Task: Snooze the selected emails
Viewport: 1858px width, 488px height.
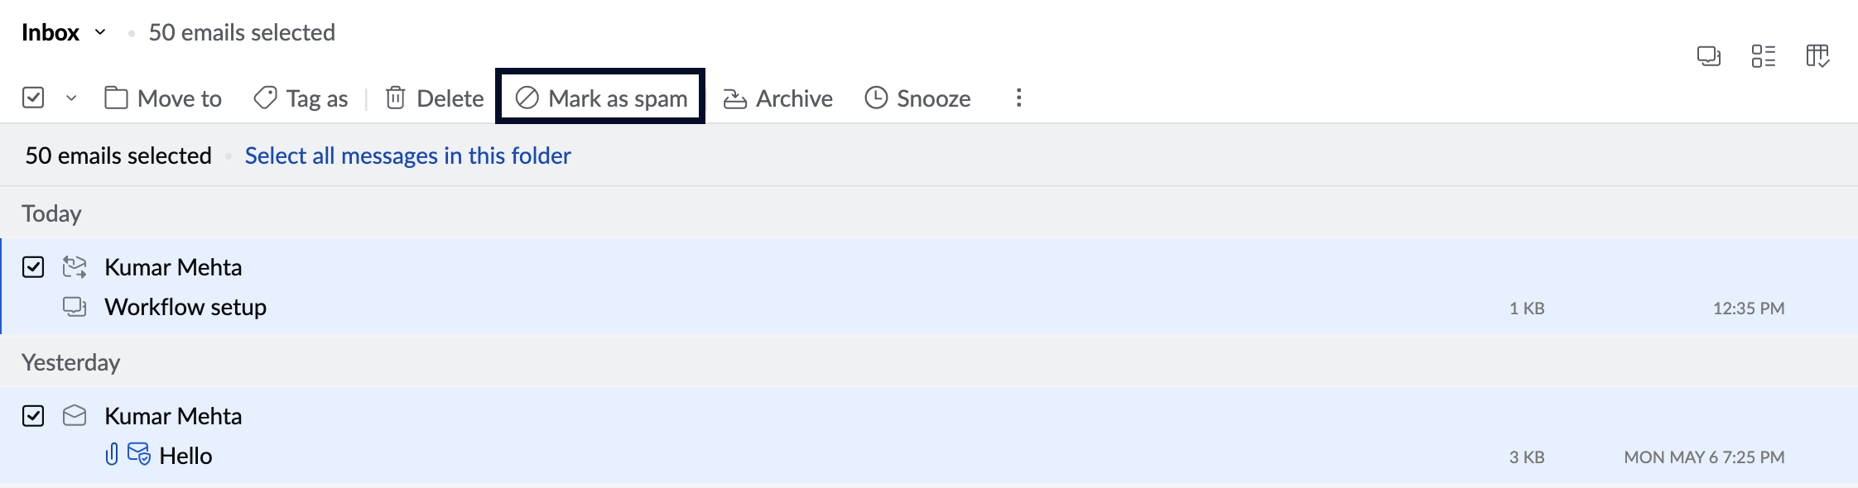Action: pyautogui.click(x=917, y=98)
